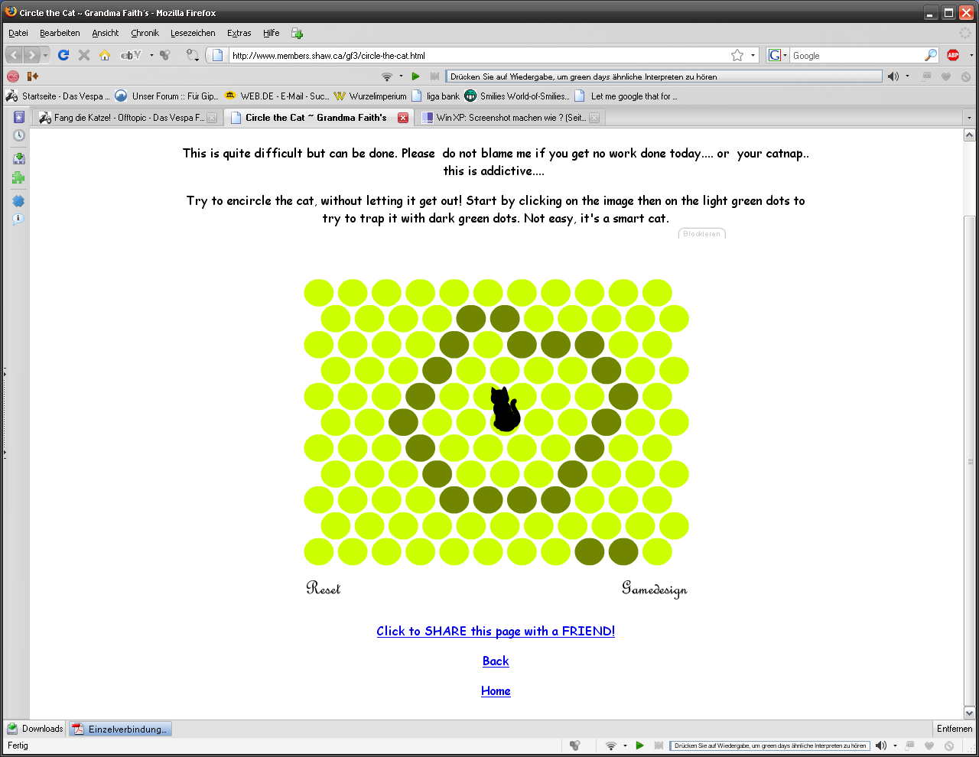979x757 pixels.
Task: Click the cat in the game board
Action: 504,410
